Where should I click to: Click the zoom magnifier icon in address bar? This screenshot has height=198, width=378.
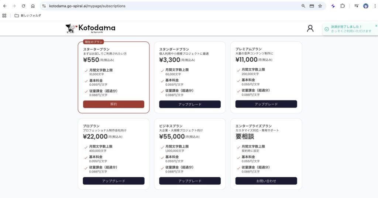point(303,6)
